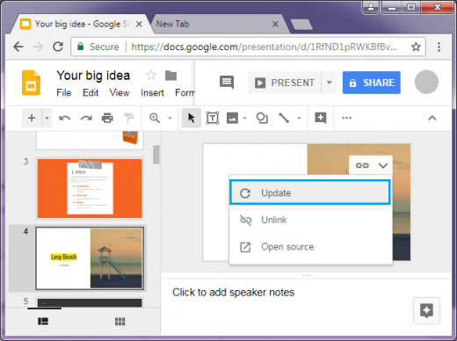The width and height of the screenshot is (457, 341).
Task: Collapse the linked slide options chevron
Action: click(383, 165)
